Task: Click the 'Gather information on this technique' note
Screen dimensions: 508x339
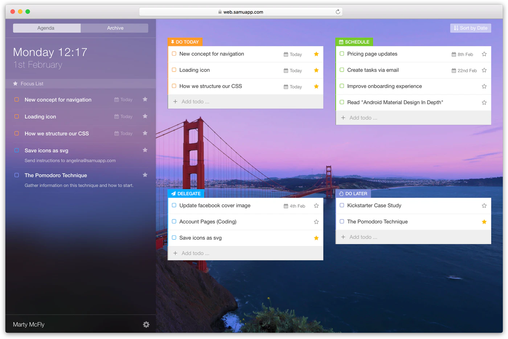Action: (x=79, y=185)
